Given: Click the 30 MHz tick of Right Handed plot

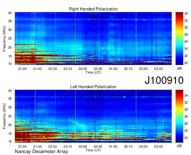Looking at the screenshot, I should (x=10, y=30).
